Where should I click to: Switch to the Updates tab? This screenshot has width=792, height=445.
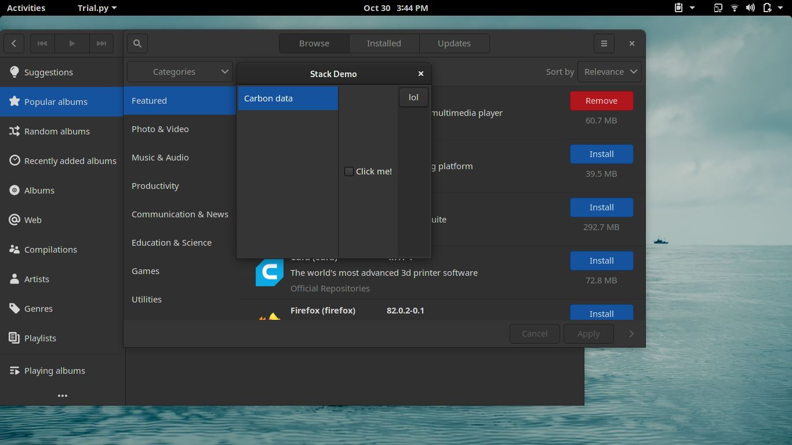454,43
